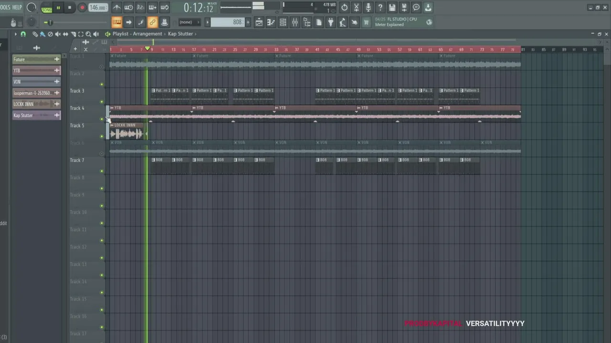Select the zoom magnifier tool
Screen dimensions: 611x343
(x=88, y=34)
